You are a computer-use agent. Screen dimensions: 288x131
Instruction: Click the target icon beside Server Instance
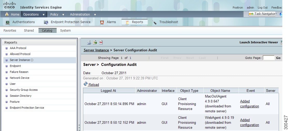pyautogui.click(x=32, y=60)
